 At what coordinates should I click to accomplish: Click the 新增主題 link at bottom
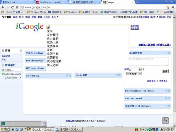tap(70, 121)
